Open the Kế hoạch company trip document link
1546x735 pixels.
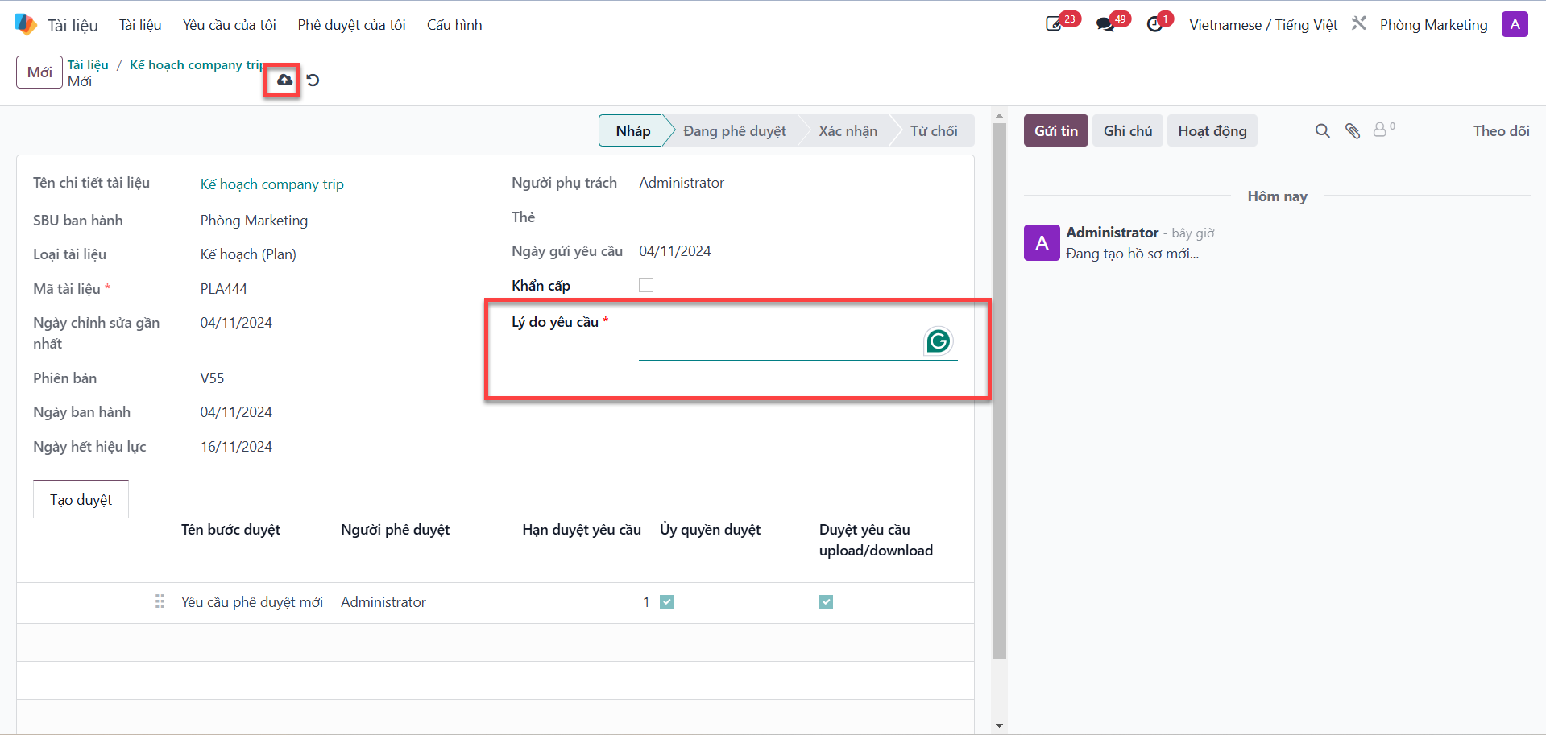point(272,184)
